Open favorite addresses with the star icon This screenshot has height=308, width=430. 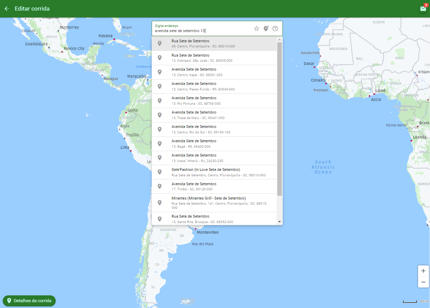(x=256, y=29)
